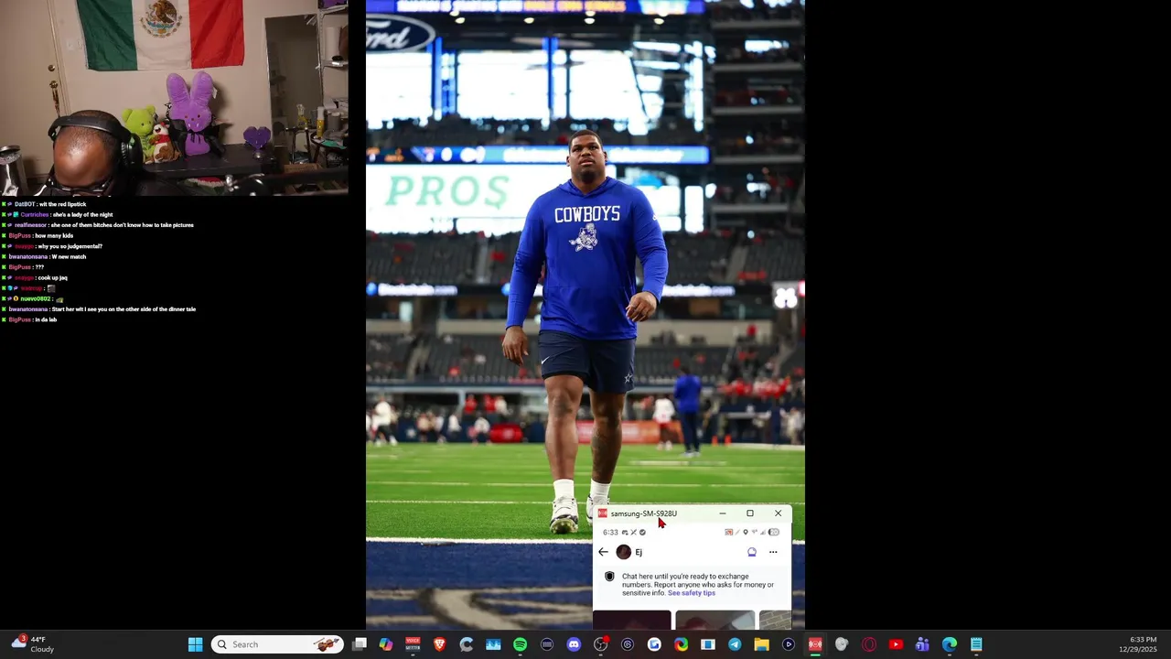The width and height of the screenshot is (1171, 659).
Task: Maximize the samsung-SM-S928U mirror window
Action: point(750,513)
